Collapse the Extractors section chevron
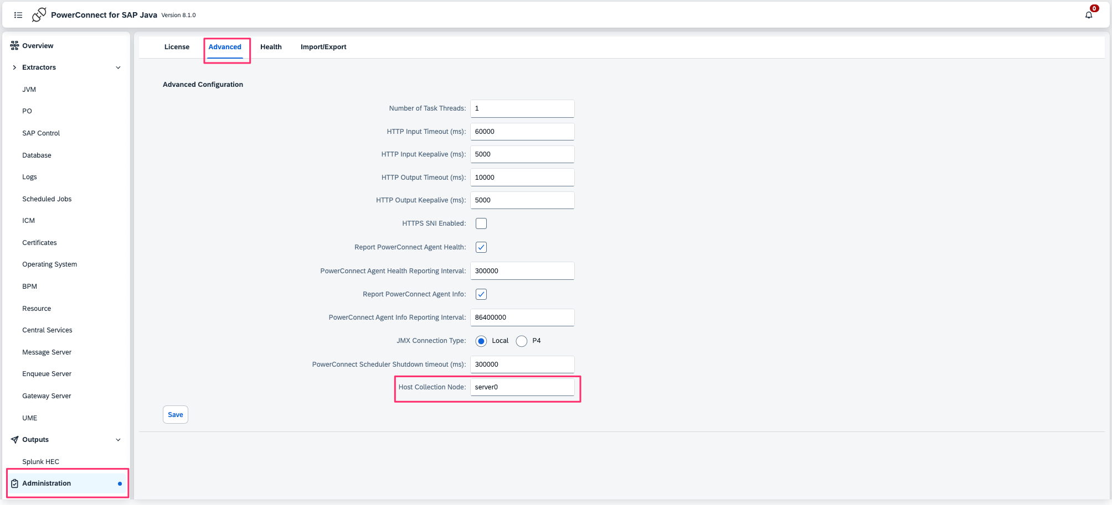 118,67
